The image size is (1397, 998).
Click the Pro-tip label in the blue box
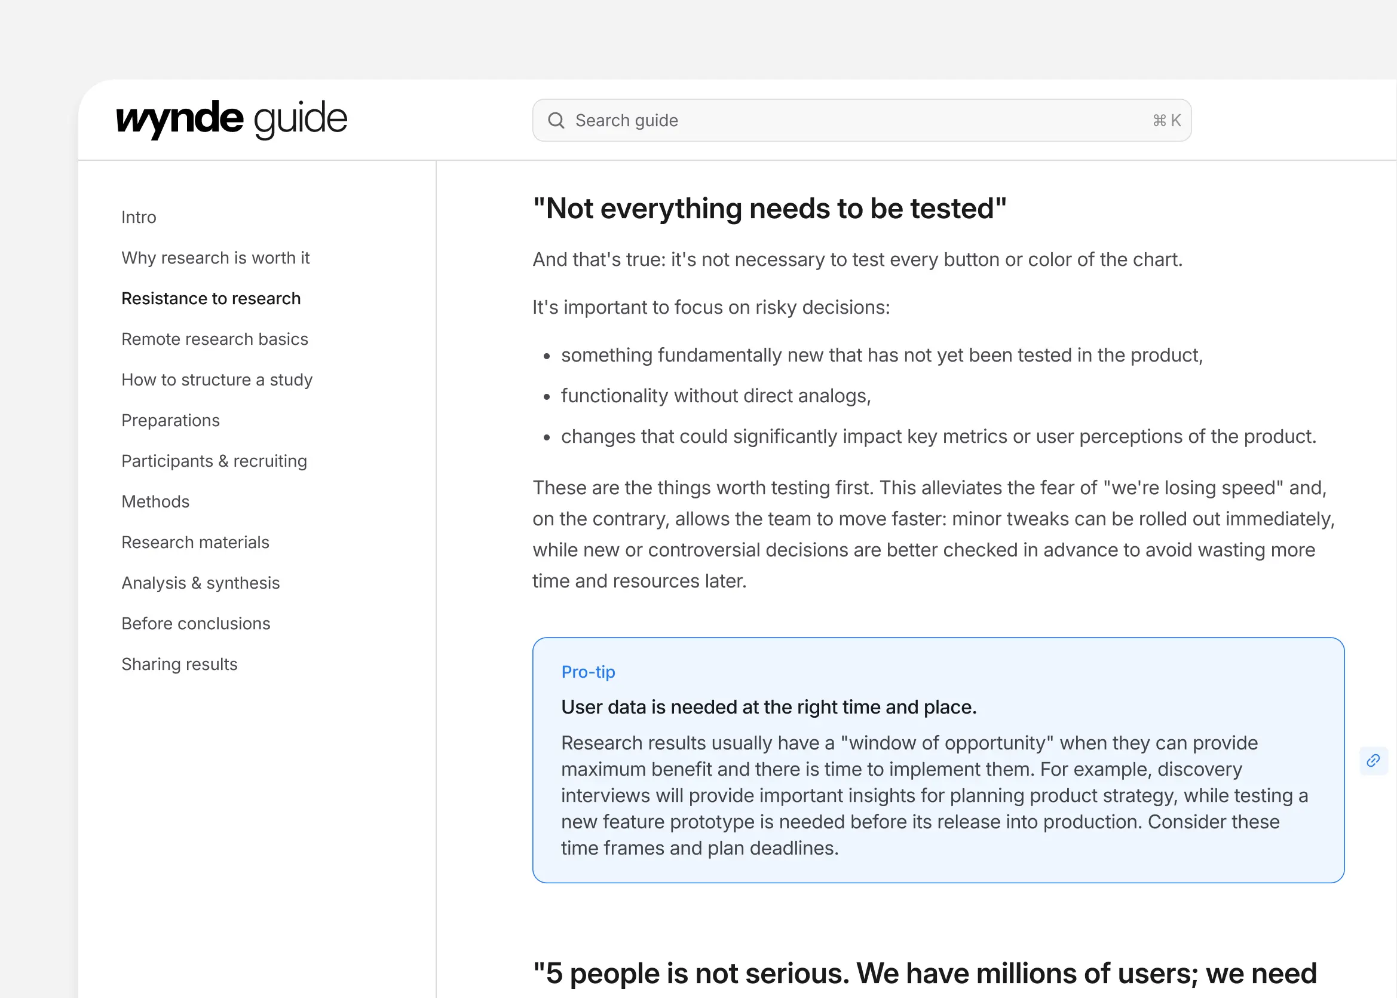point(587,672)
